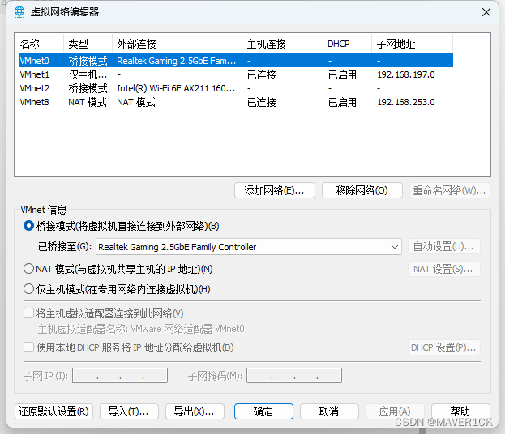The image size is (505, 434).
Task: Click the 子网地址 column header
Action: (x=413, y=44)
